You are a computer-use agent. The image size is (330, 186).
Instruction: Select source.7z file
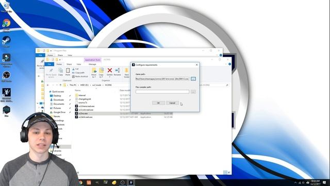pyautogui.click(x=82, y=102)
